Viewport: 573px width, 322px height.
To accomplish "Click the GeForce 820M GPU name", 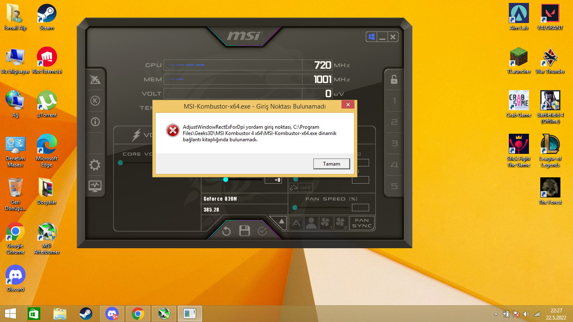I will (x=220, y=199).
